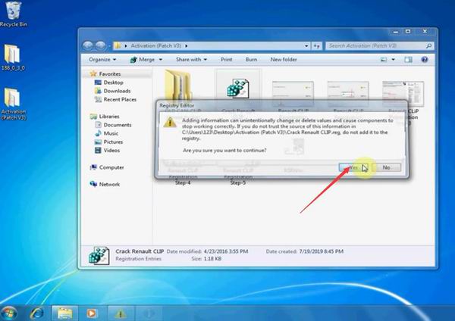Click No to cancel the registry import

click(x=386, y=167)
